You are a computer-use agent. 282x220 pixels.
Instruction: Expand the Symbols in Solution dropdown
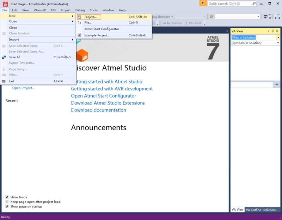[x=278, y=43]
